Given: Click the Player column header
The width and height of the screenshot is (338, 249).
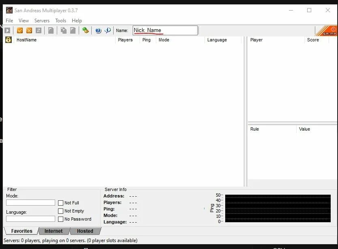Looking at the screenshot, I should 276,40.
